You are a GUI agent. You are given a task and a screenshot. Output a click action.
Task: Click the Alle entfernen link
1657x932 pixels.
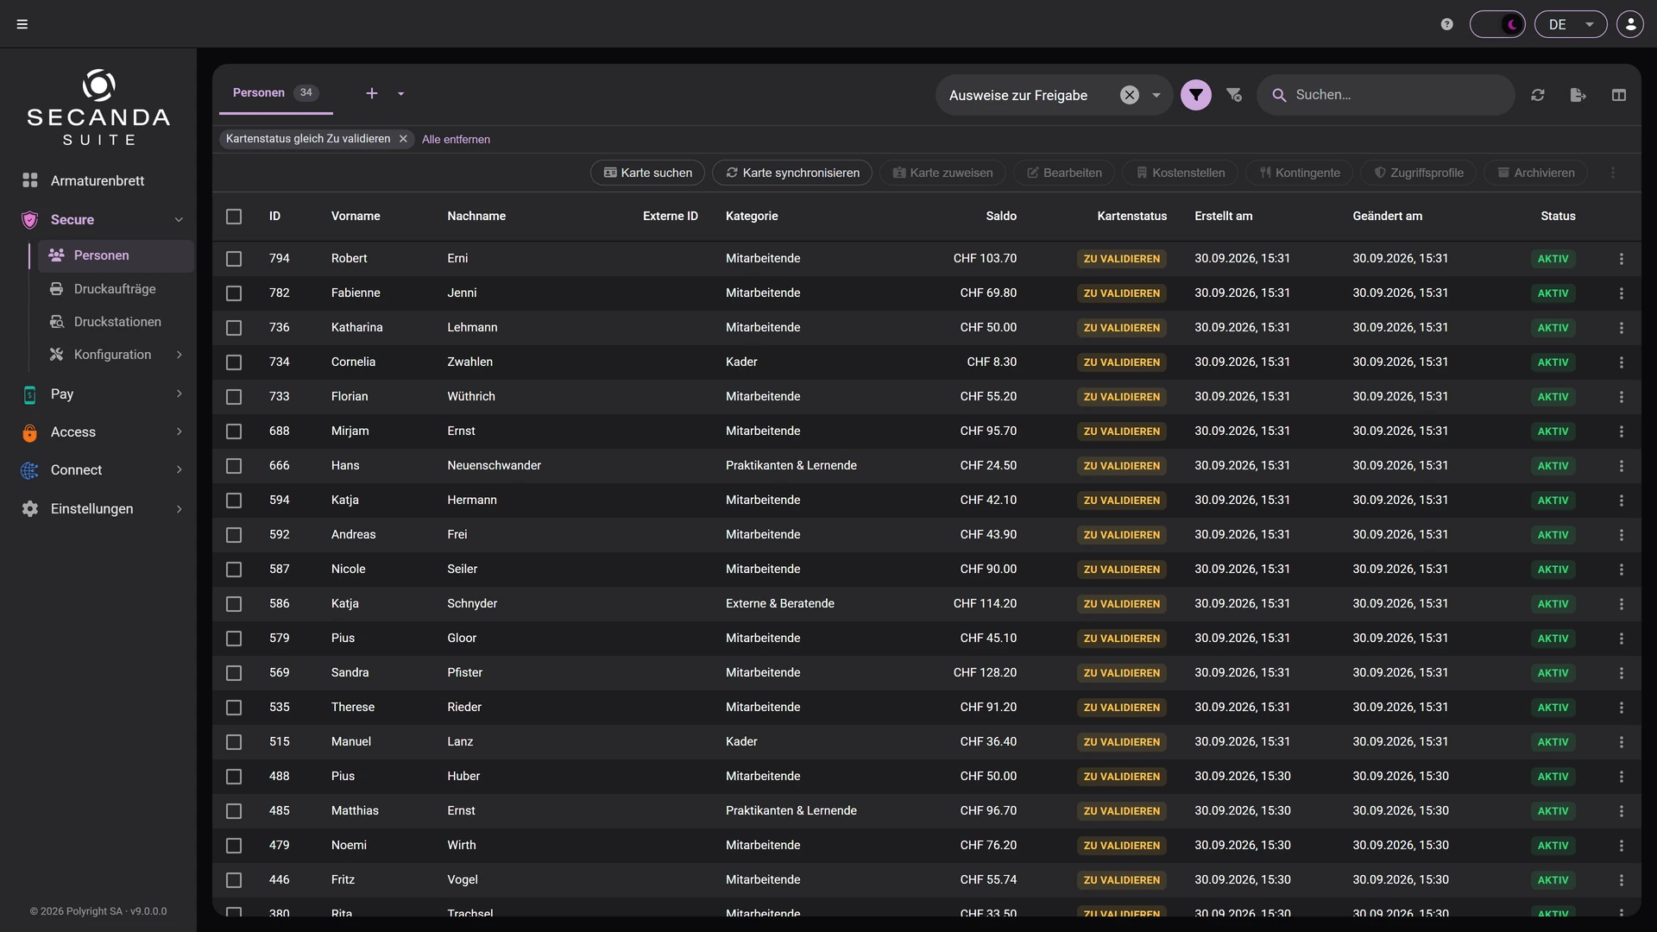coord(456,139)
